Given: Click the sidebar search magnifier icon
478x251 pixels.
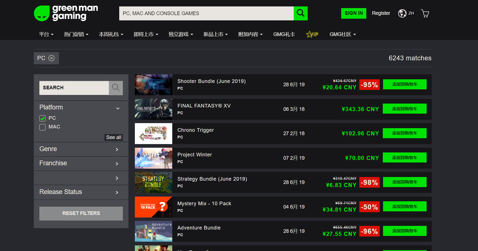Looking at the screenshot, I should [116, 88].
